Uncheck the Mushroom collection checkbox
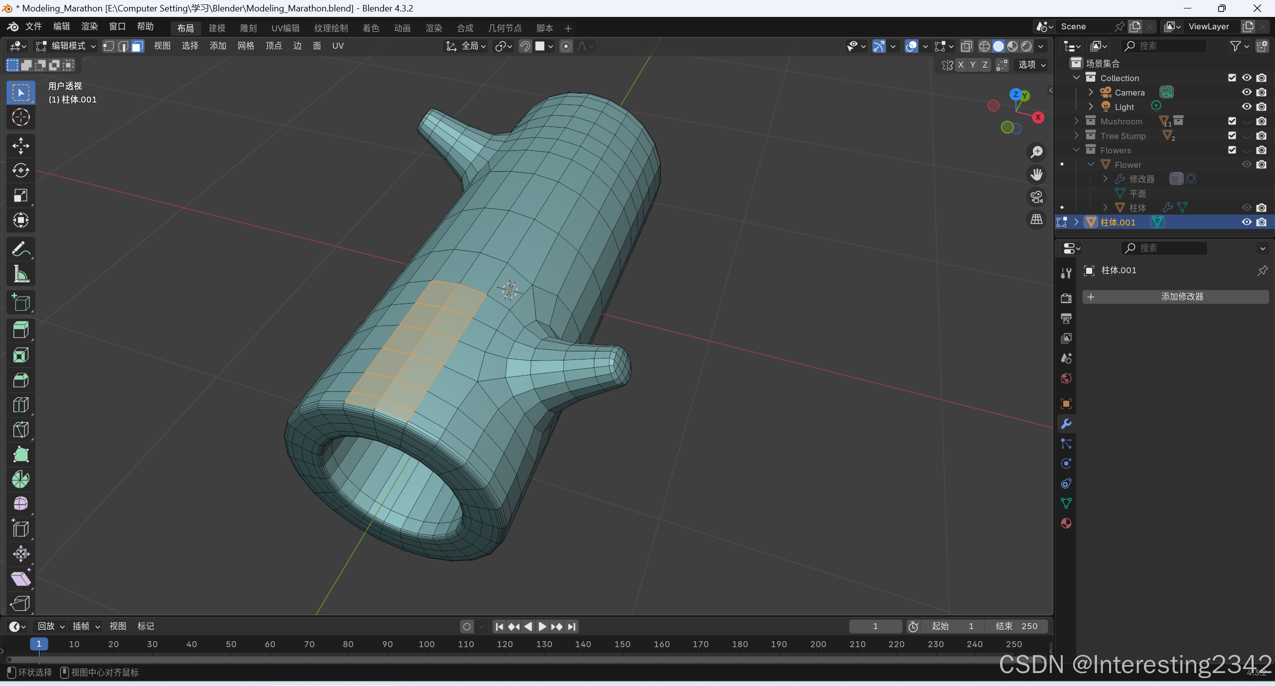The image size is (1275, 686). coord(1232,121)
